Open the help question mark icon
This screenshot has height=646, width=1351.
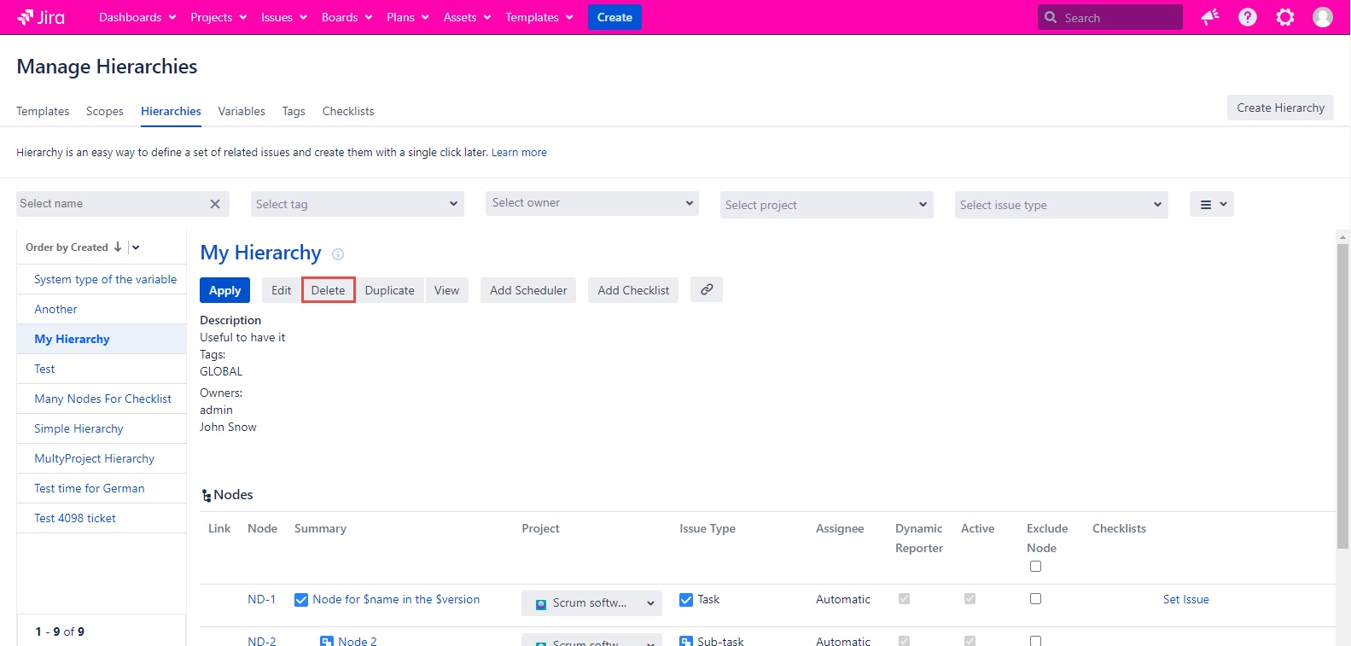click(1247, 17)
